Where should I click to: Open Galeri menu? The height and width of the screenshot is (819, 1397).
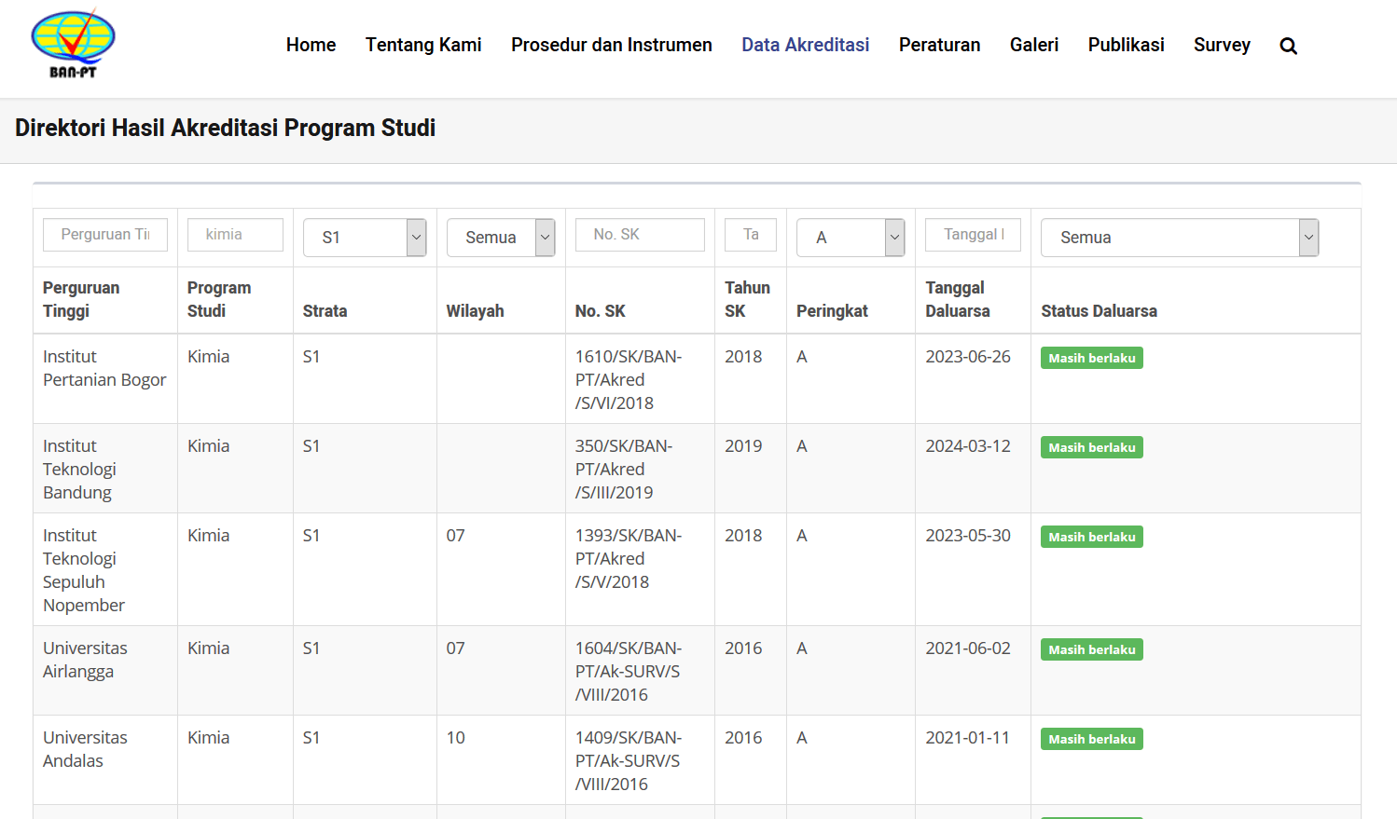pos(1034,45)
